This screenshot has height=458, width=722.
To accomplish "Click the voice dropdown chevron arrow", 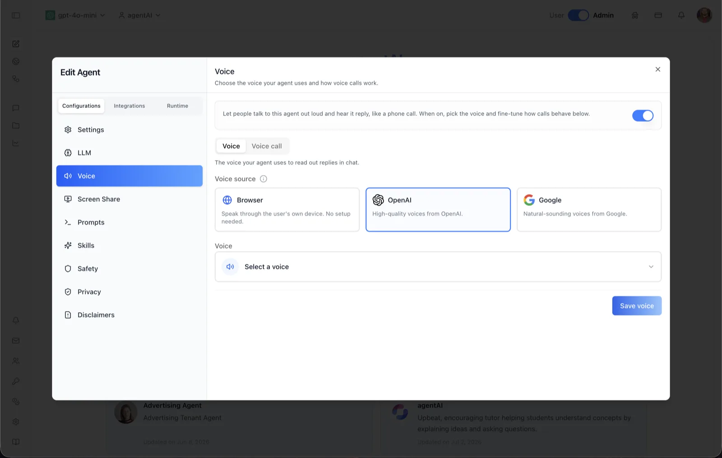I will tap(651, 267).
